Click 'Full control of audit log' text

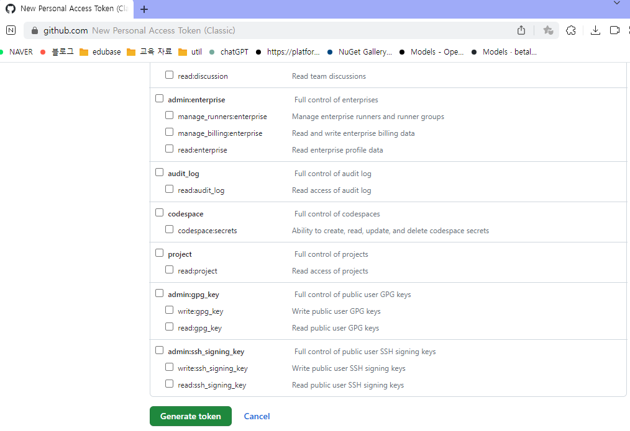click(332, 174)
